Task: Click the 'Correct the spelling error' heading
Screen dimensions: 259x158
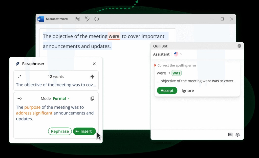Action: (177, 65)
